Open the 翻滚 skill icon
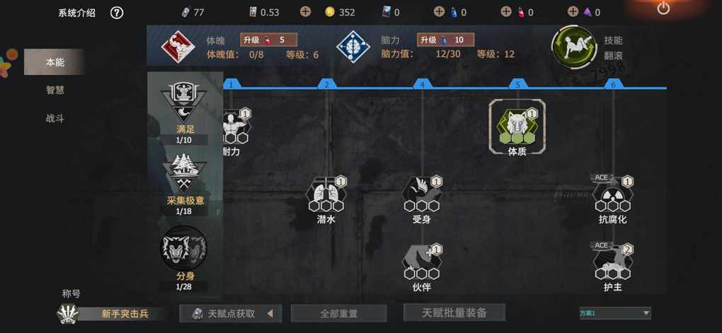722x333 pixels. 574,47
